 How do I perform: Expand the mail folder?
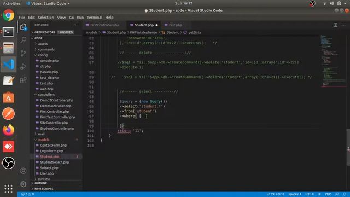tap(41, 134)
